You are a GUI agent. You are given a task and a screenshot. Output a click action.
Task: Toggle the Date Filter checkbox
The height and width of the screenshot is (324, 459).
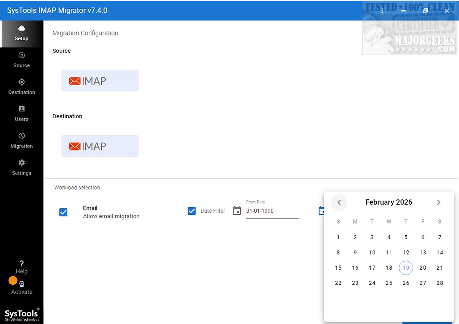click(192, 211)
